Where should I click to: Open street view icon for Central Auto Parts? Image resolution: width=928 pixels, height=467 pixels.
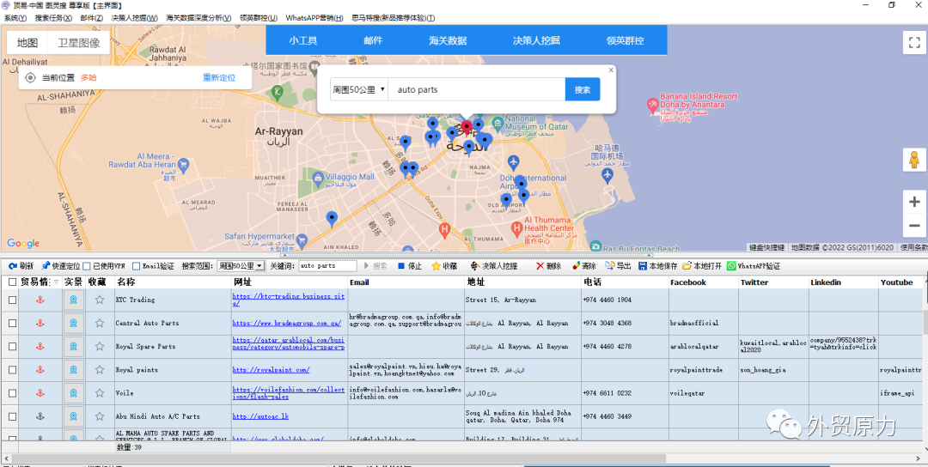coord(73,323)
